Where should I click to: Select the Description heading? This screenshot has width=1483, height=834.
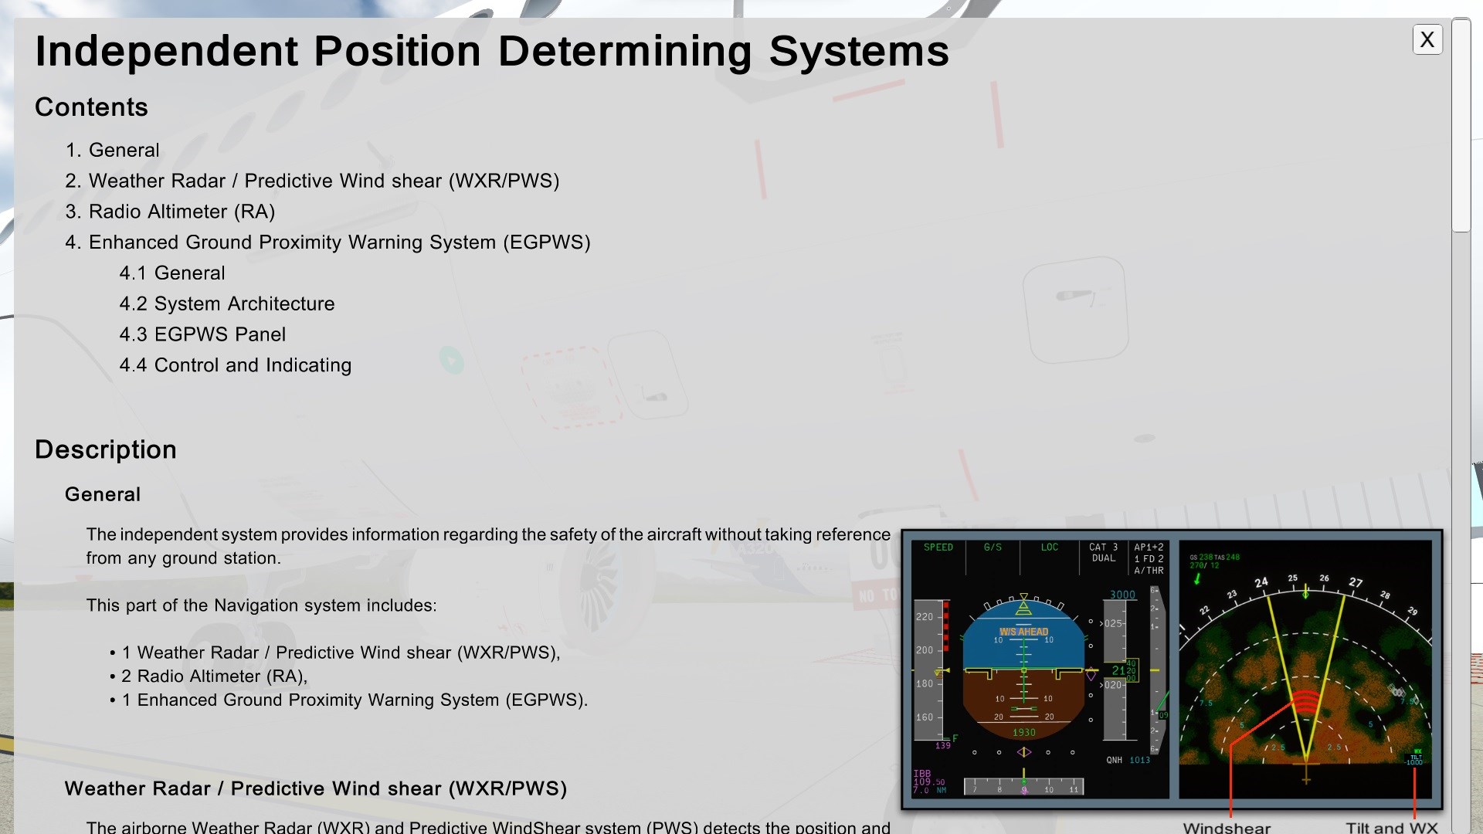coord(105,449)
